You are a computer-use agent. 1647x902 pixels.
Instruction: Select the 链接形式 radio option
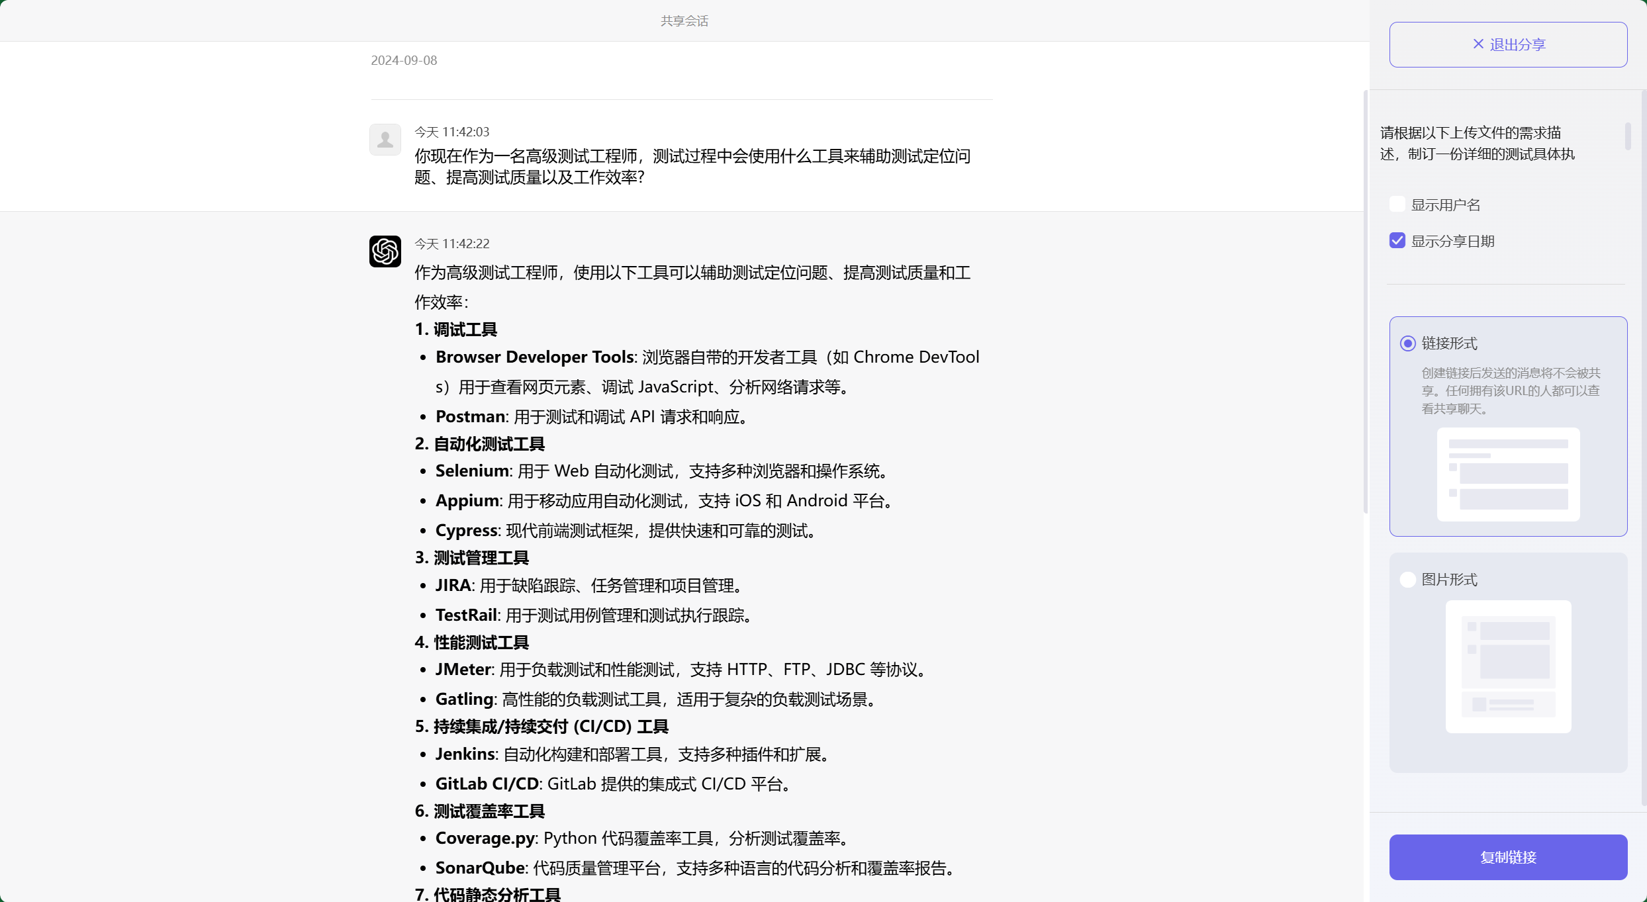(1408, 343)
